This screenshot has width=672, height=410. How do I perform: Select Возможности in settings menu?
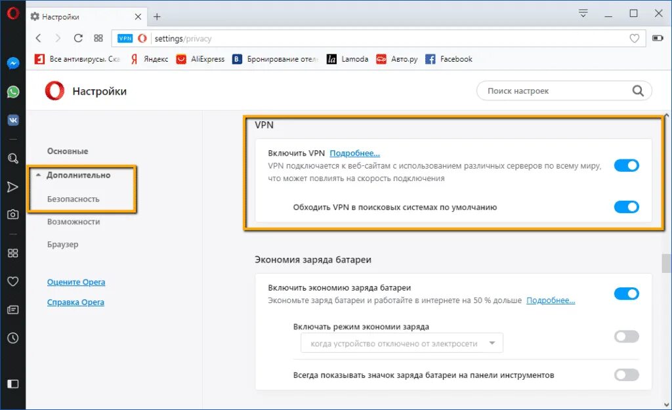point(73,222)
